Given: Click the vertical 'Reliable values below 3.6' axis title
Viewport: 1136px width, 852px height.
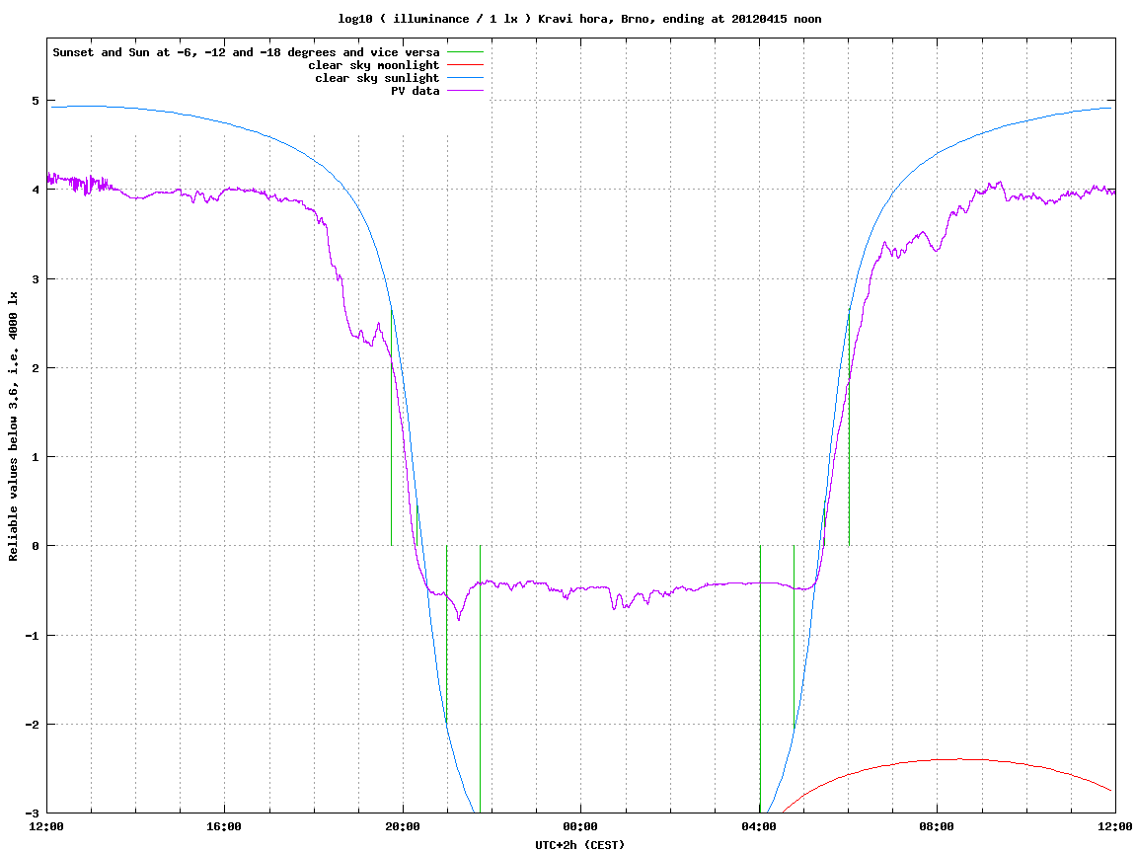Looking at the screenshot, I should pos(13,426).
